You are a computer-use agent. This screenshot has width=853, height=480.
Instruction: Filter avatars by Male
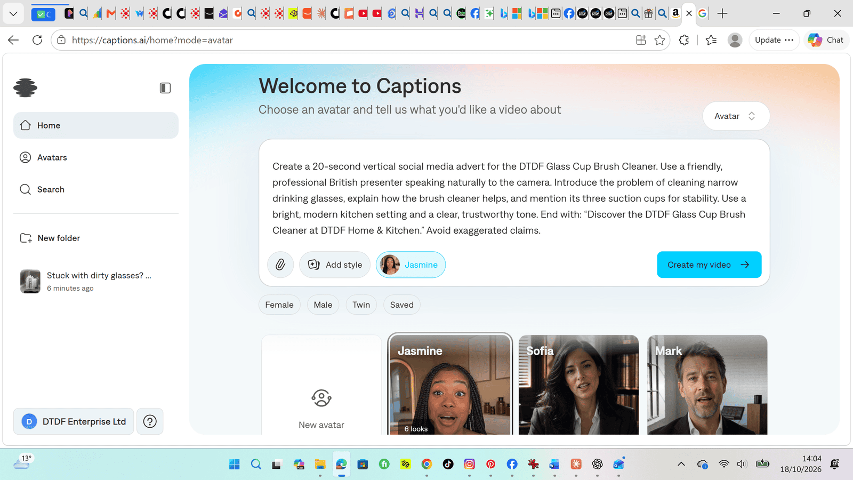click(323, 305)
